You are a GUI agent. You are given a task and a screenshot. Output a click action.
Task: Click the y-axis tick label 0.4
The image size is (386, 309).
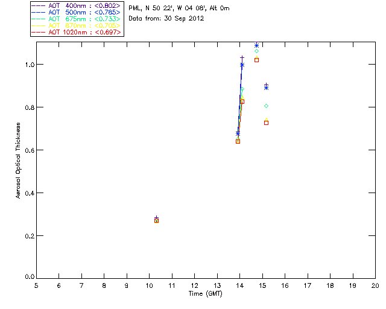pyautogui.click(x=30, y=193)
